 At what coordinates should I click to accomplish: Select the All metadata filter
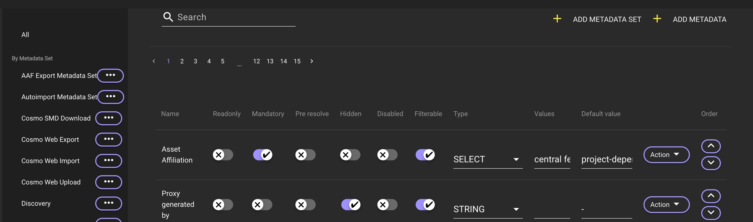(x=25, y=35)
